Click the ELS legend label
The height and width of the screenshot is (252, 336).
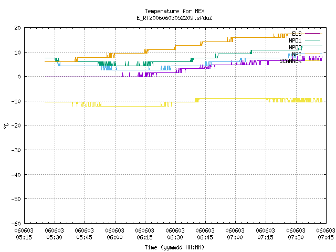point(297,34)
